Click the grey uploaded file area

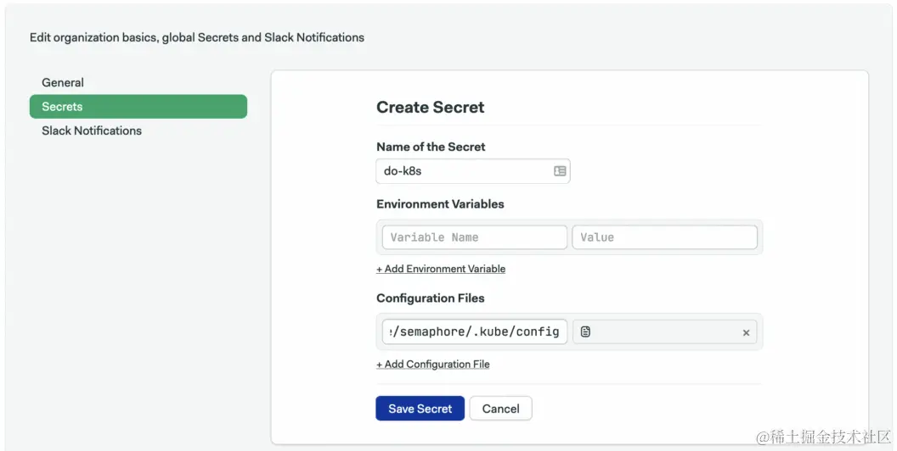click(x=663, y=332)
